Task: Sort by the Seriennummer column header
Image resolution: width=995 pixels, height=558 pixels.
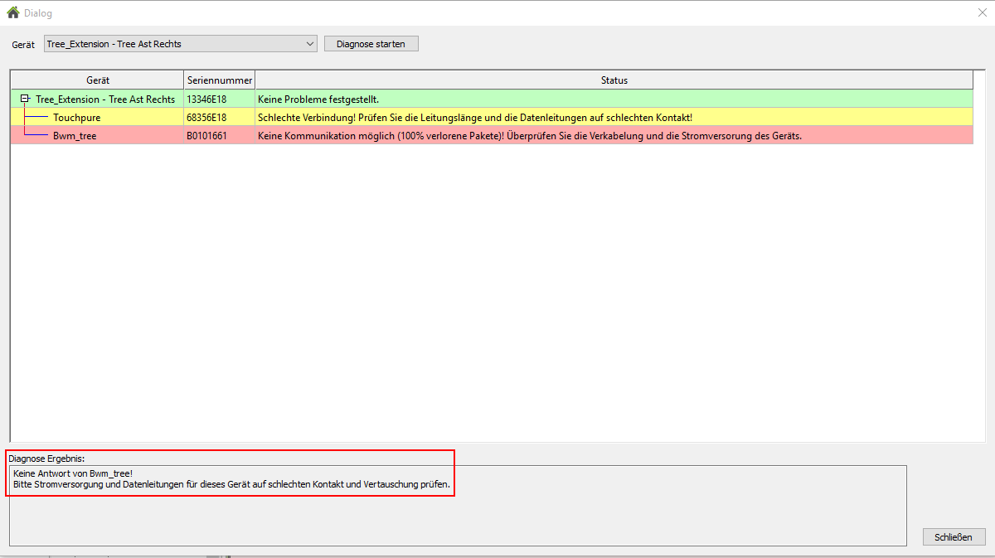Action: point(219,80)
